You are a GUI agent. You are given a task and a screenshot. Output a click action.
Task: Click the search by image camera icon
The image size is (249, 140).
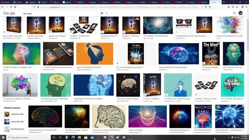click(x=102, y=13)
